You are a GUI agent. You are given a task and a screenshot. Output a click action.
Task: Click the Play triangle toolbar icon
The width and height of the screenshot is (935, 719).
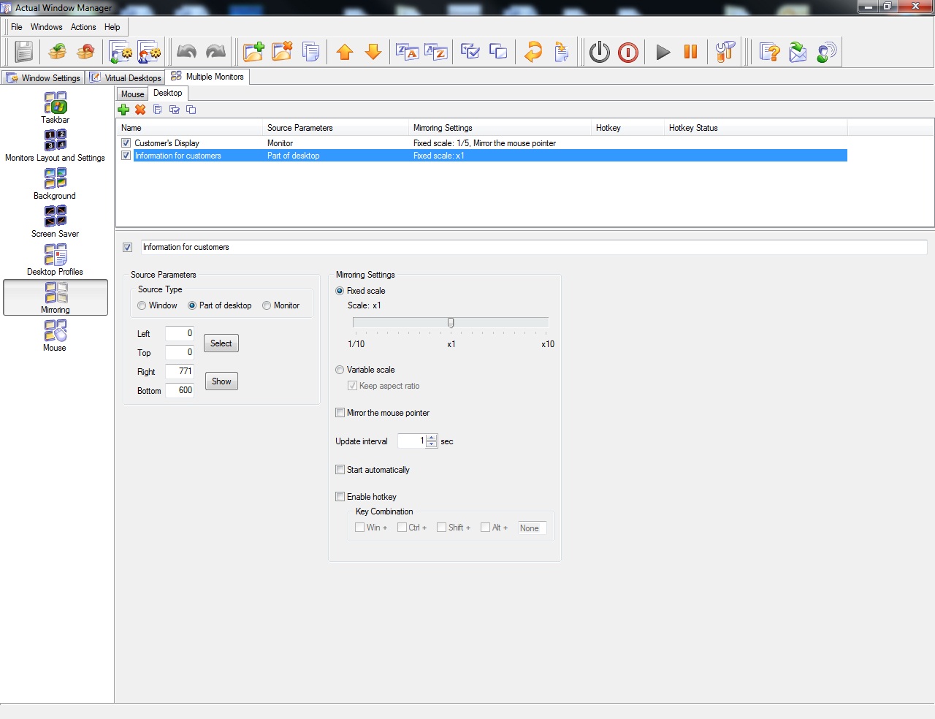663,52
